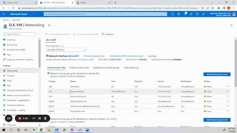This screenshot has width=237, height=133.
Task: Open more options for SSHforMe rule
Action: pos(228,86)
